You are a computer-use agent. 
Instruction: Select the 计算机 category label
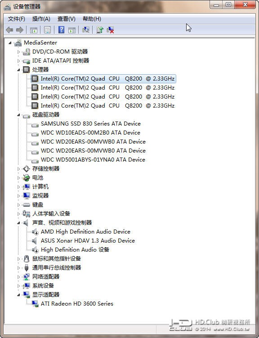(40, 187)
